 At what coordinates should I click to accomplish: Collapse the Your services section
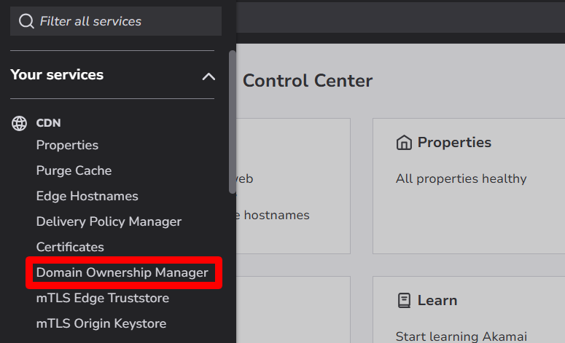click(x=209, y=76)
